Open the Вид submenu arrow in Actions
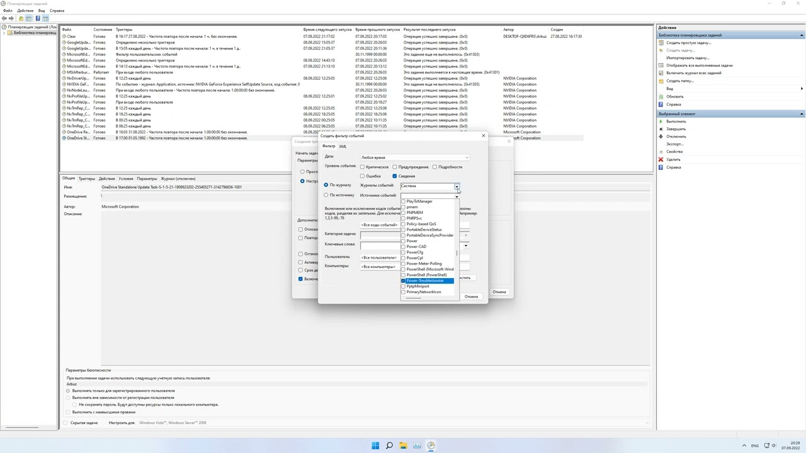 [x=802, y=89]
